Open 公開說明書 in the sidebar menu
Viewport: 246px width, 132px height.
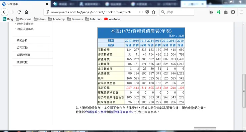pyautogui.click(x=24, y=55)
